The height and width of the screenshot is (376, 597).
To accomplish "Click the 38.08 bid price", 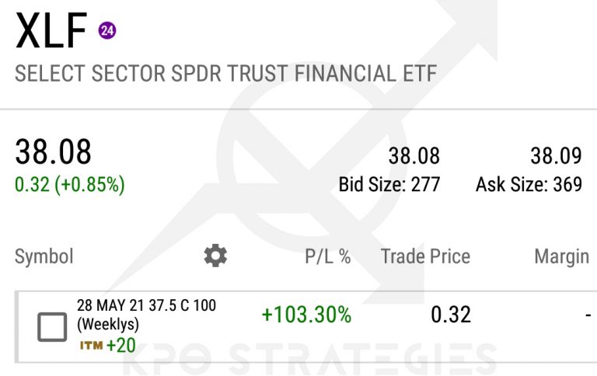I will coord(414,156).
